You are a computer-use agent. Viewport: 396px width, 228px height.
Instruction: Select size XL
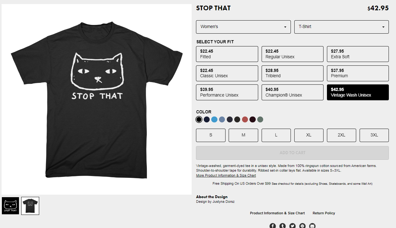[309, 135]
